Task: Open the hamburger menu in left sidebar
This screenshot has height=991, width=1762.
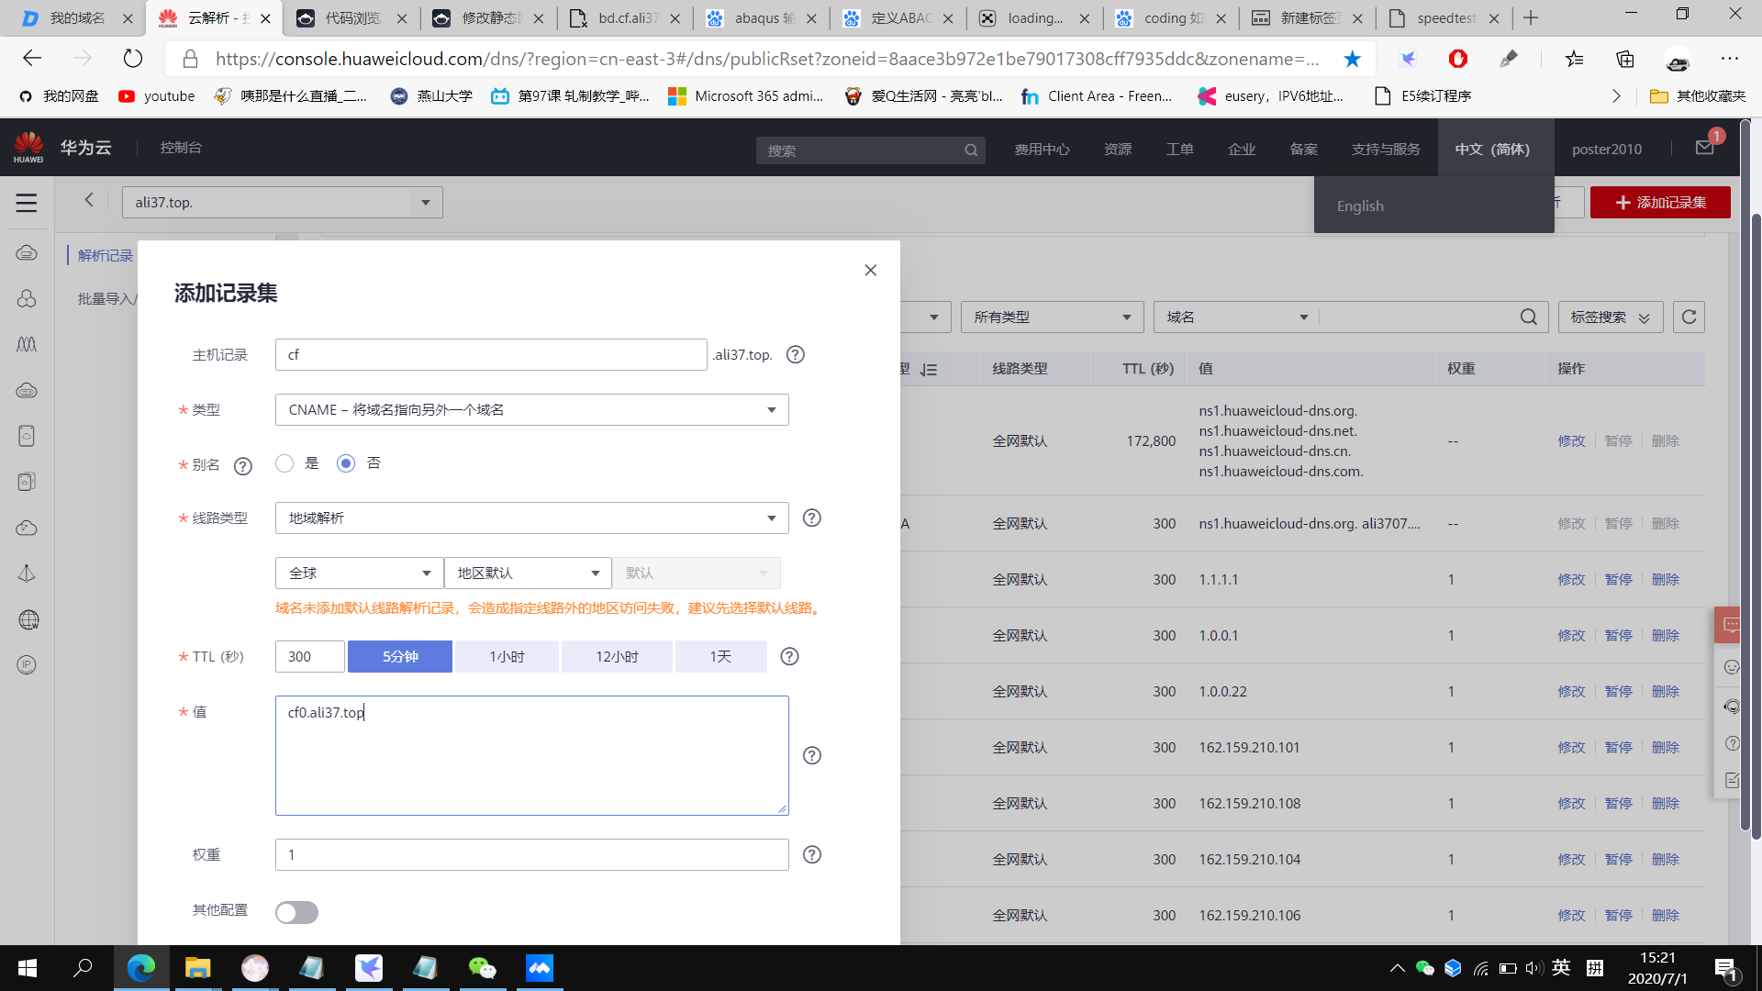Action: (27, 203)
